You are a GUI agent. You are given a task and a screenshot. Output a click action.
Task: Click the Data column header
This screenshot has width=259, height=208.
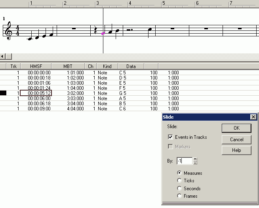131,66
